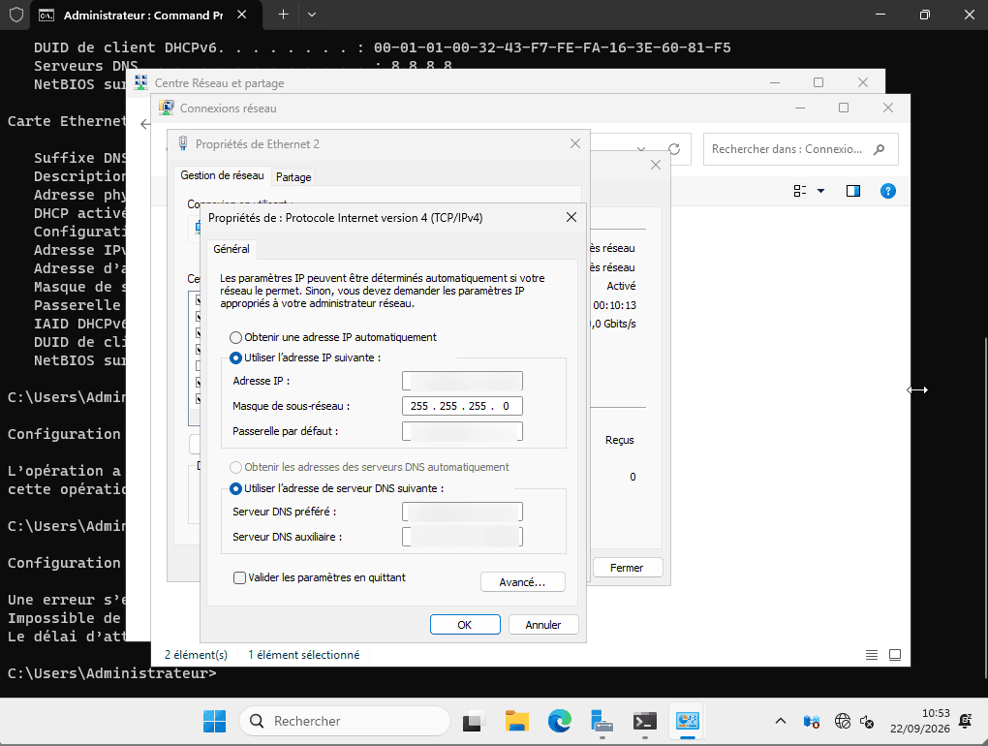Click the '2 élément(s)' status text
This screenshot has height=746, width=988.
(196, 655)
